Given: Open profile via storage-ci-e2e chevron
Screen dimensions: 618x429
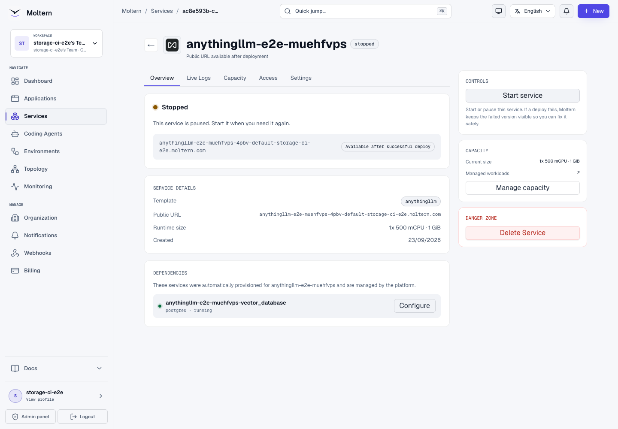Looking at the screenshot, I should coord(101,396).
